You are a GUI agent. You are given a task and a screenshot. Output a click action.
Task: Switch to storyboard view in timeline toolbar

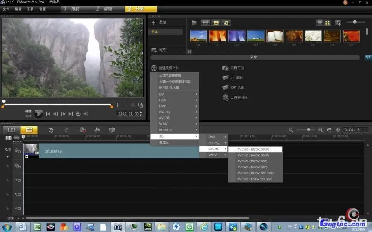coord(12,130)
